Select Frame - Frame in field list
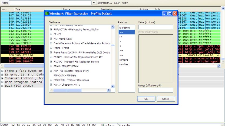 61,48
